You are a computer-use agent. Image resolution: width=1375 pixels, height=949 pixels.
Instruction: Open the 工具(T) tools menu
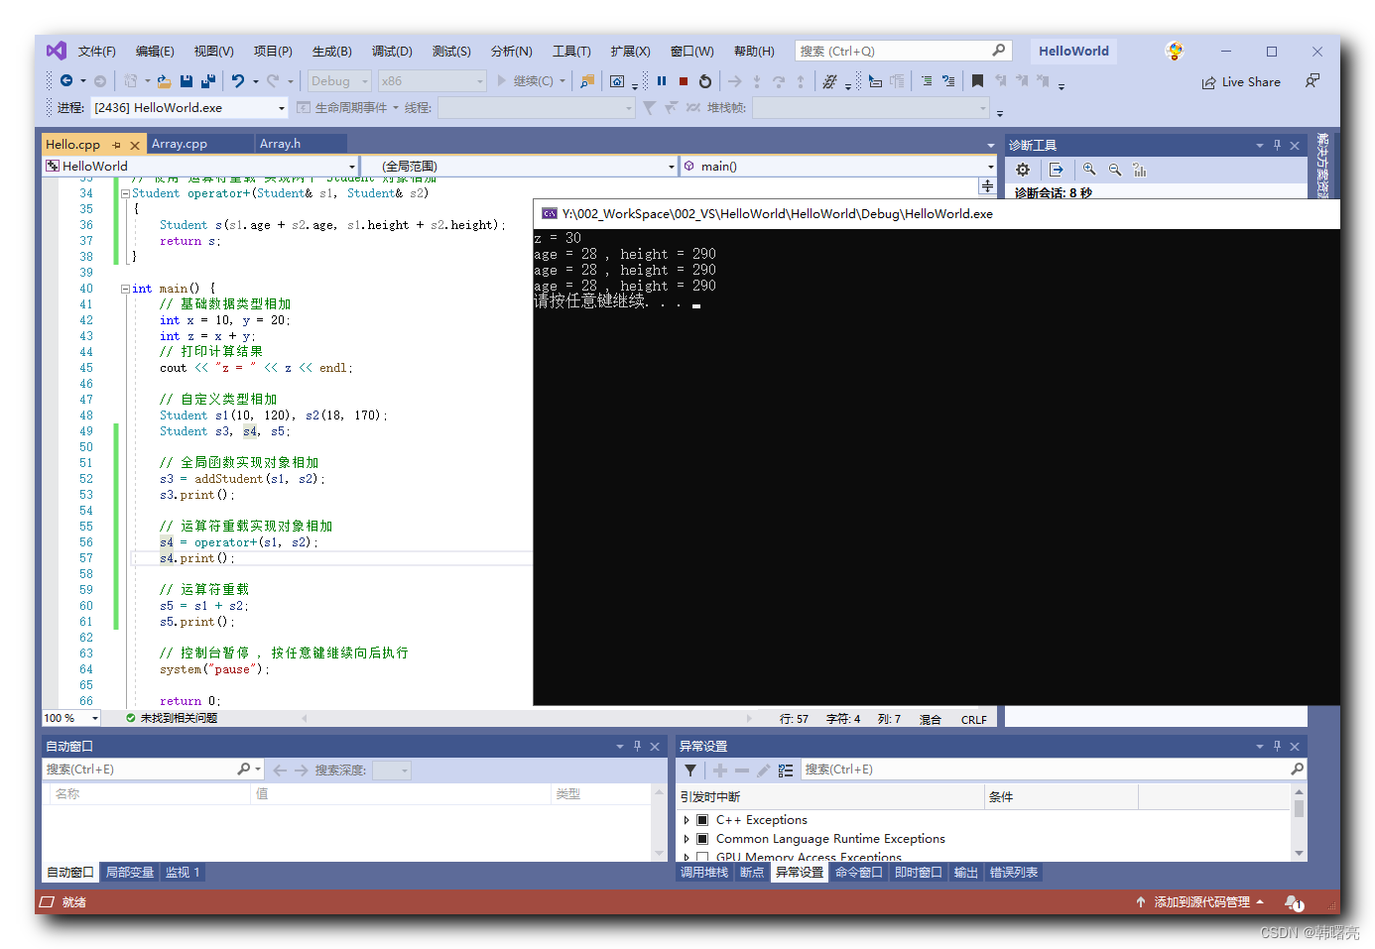pos(571,52)
